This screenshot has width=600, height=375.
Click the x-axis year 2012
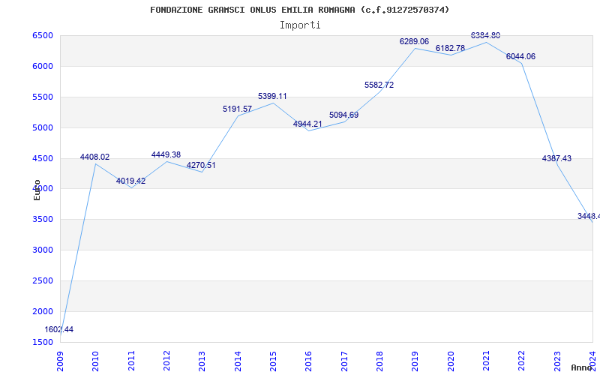(x=166, y=361)
